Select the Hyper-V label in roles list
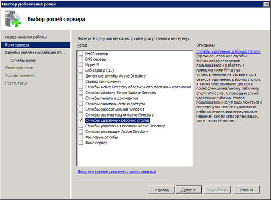Screen dimensions: 271x200 click(92, 64)
